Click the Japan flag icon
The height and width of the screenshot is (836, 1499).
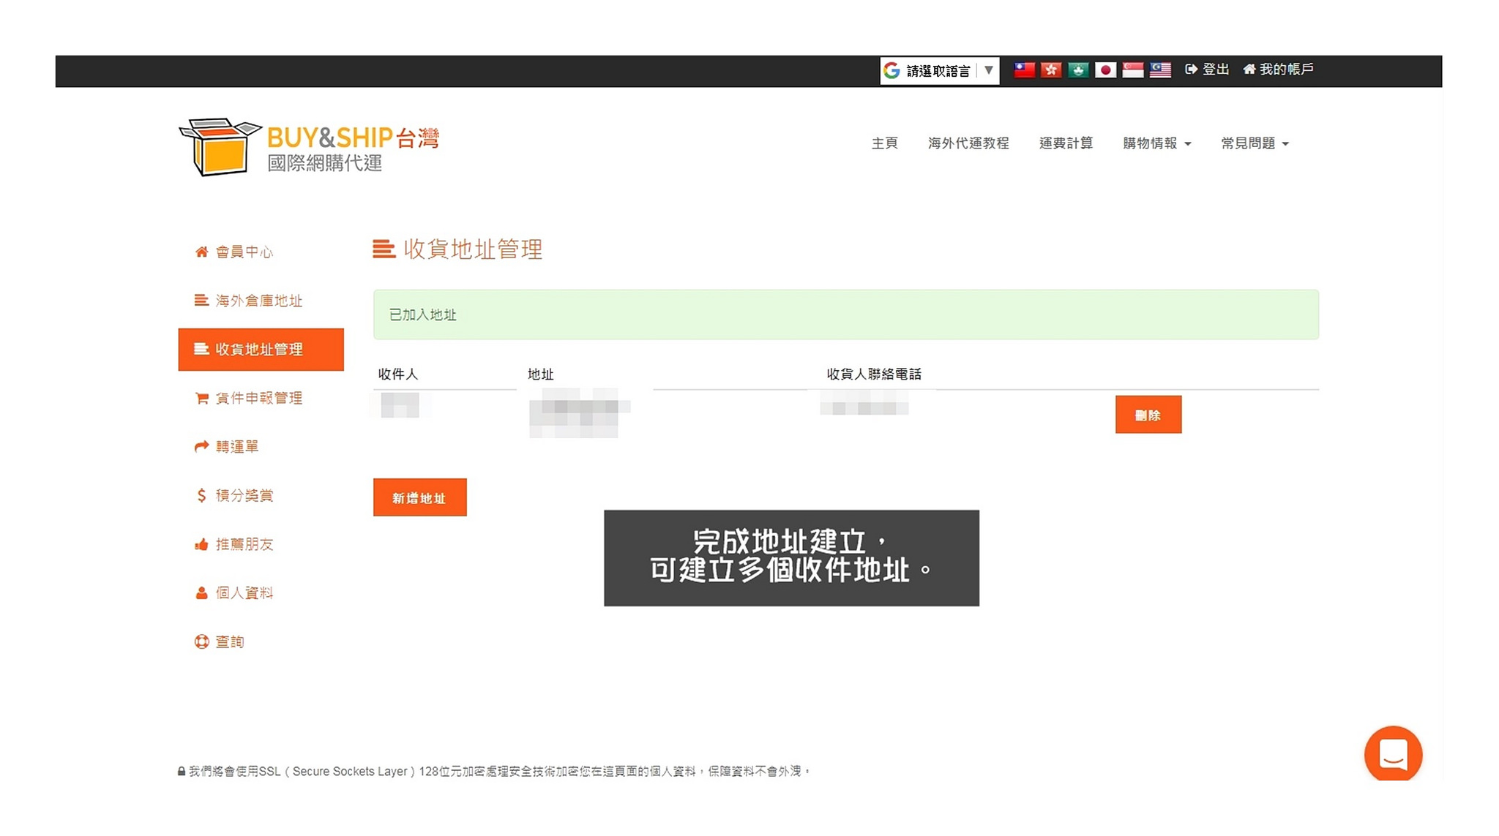pyautogui.click(x=1105, y=69)
